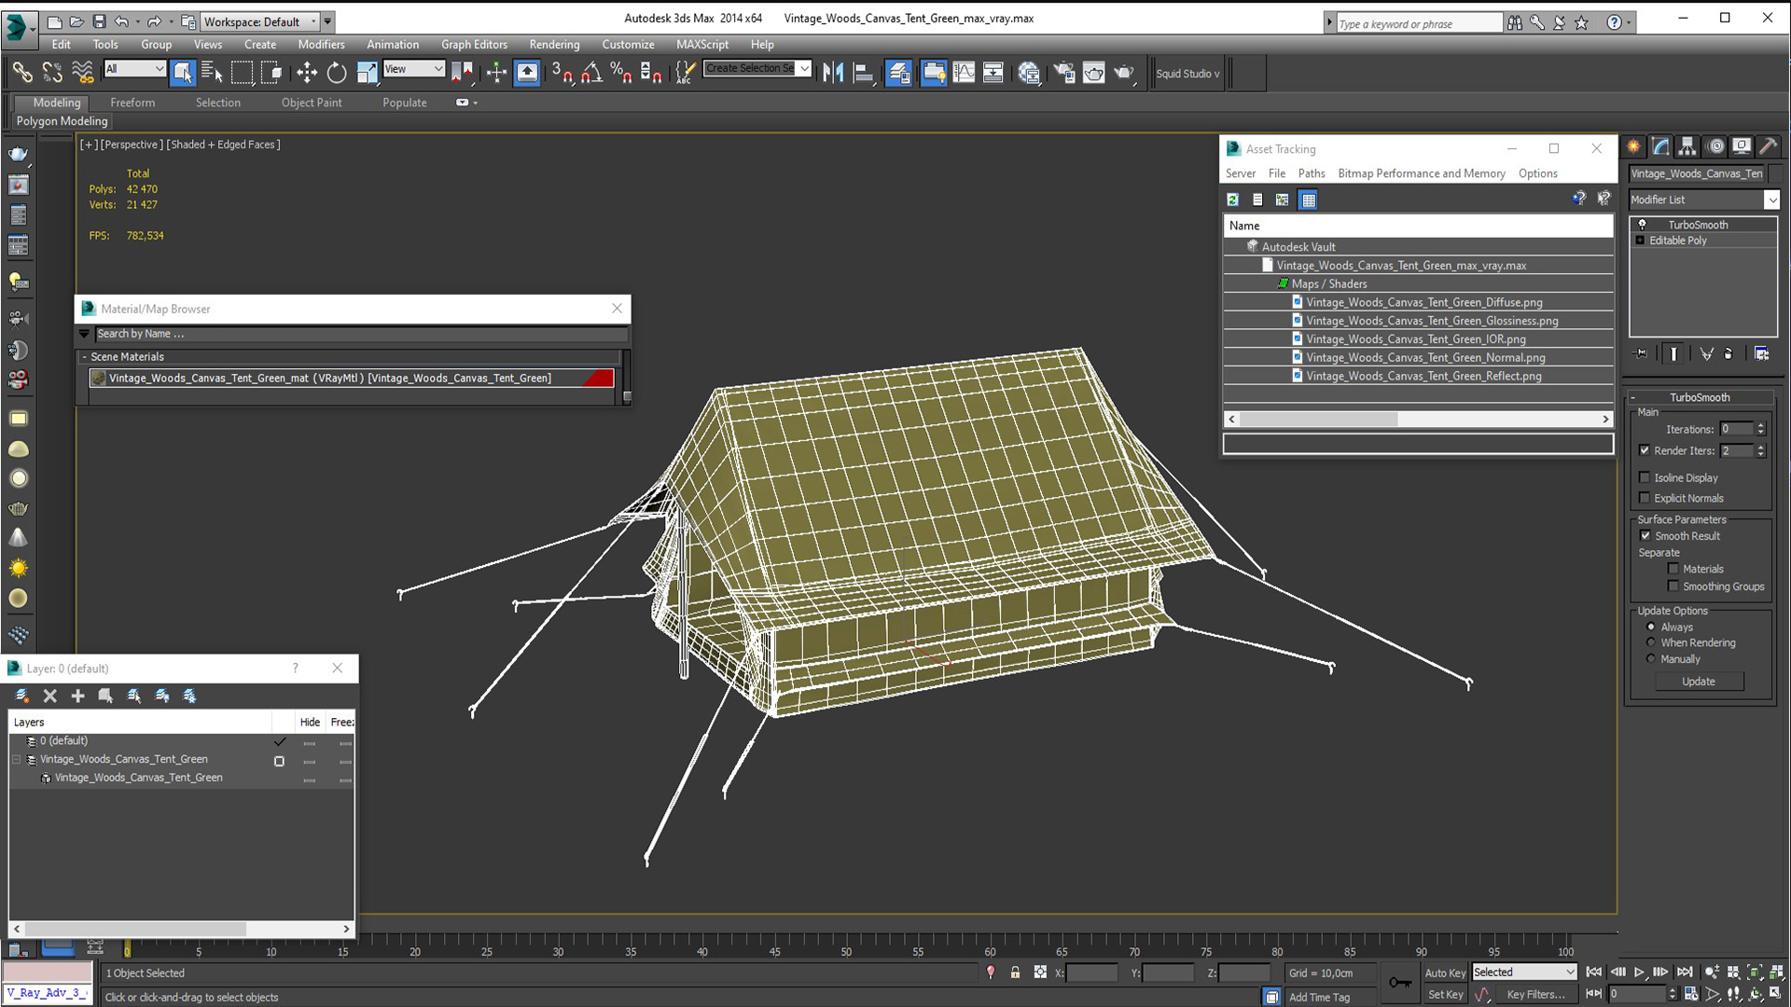This screenshot has width=1791, height=1007.
Task: Enable Explicit Normals checkbox
Action: (x=1645, y=498)
